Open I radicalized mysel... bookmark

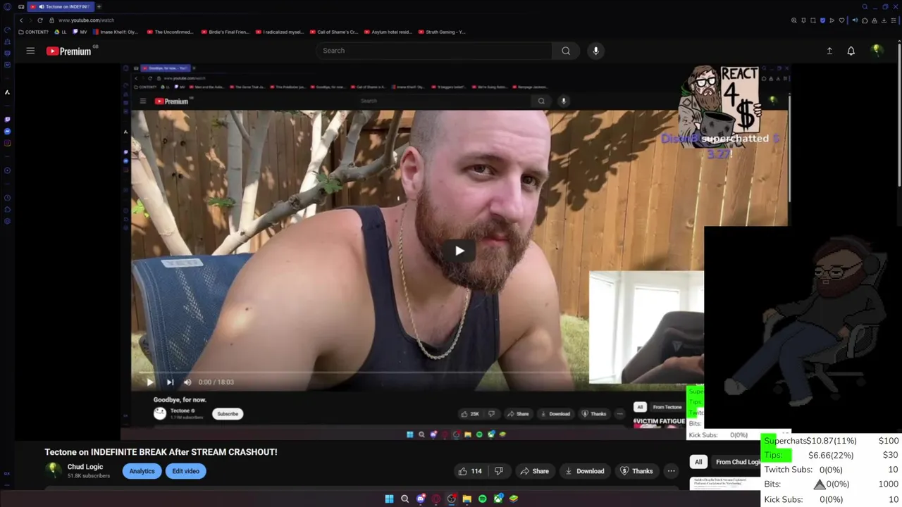coord(280,32)
